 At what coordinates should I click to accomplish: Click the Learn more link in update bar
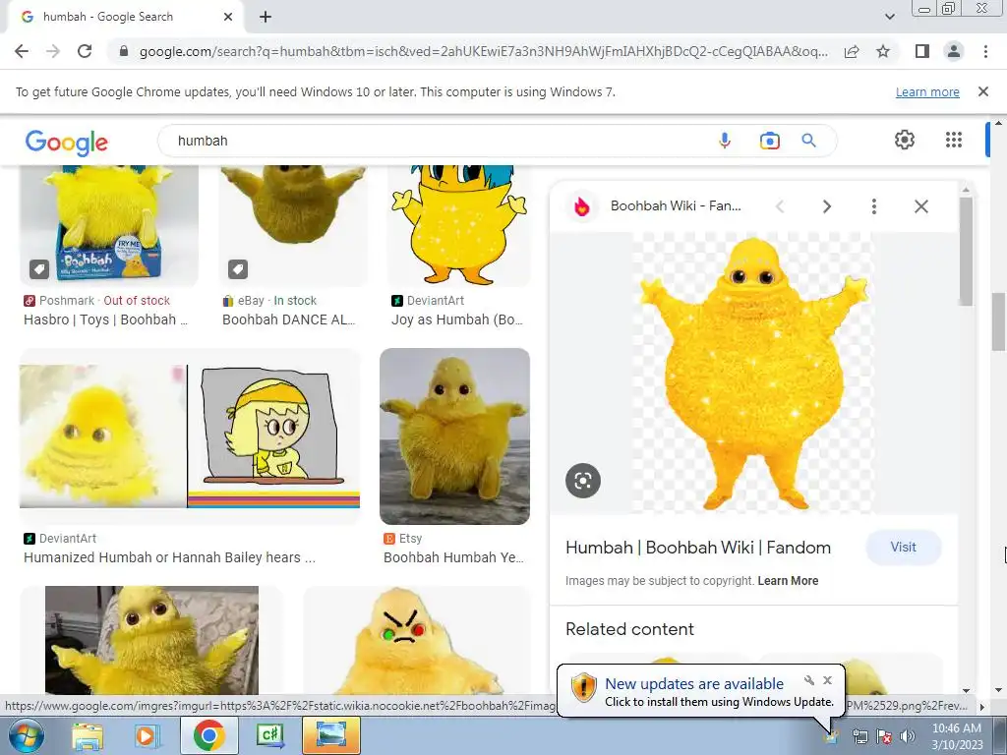point(927,91)
